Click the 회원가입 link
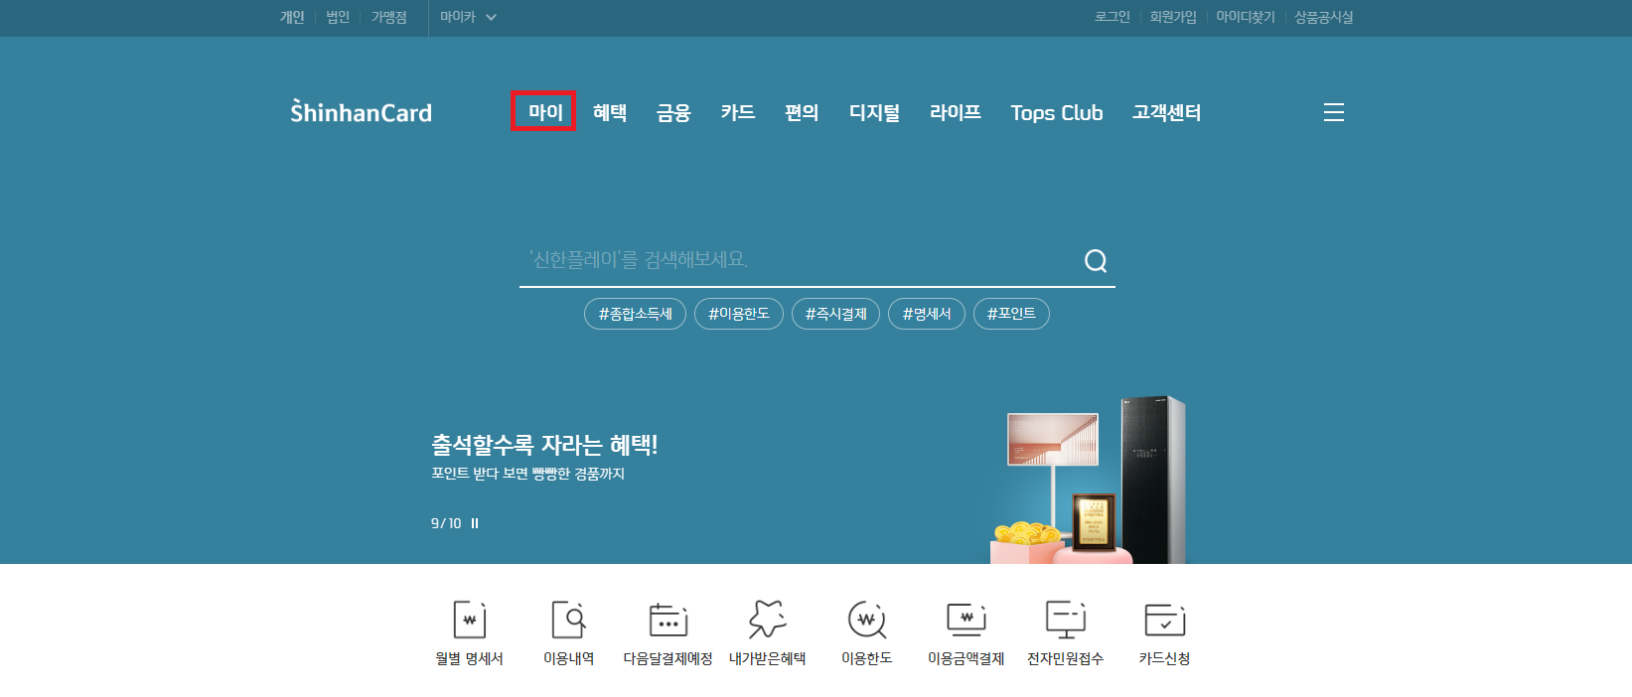 coord(1173,17)
